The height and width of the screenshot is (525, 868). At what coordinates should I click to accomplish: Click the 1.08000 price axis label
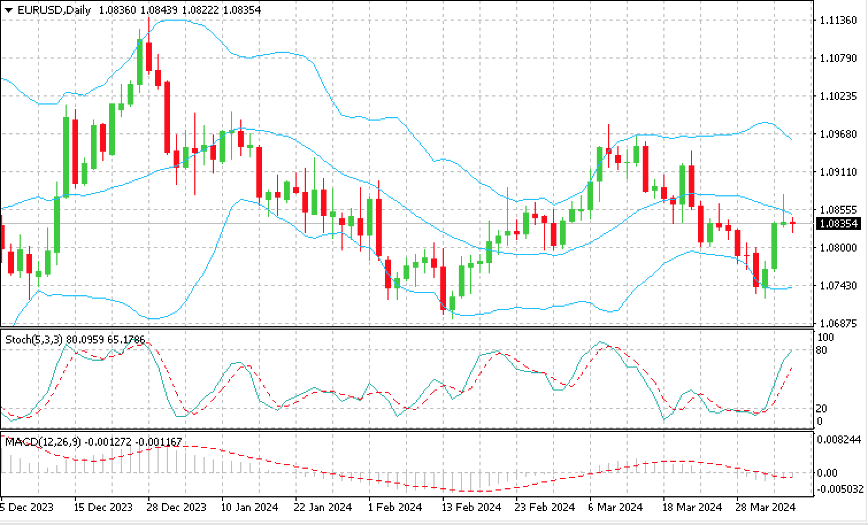pos(837,248)
